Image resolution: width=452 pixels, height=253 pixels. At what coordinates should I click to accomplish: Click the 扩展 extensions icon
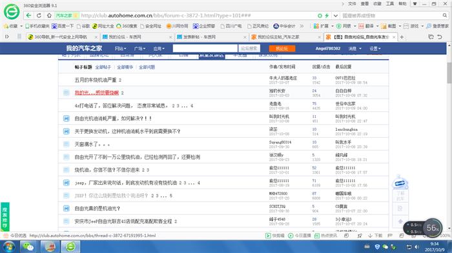tap(316, 26)
